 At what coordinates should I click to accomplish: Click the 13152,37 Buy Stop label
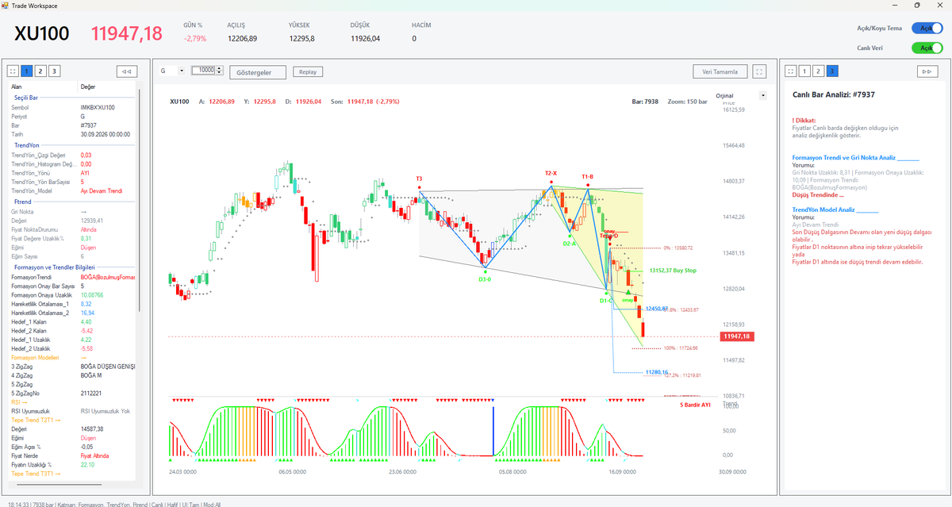pos(673,271)
